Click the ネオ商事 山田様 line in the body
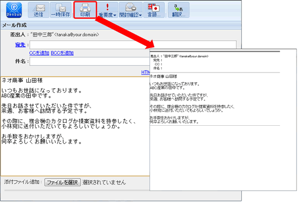Viewport: 298px width, 202px height. click(x=22, y=80)
